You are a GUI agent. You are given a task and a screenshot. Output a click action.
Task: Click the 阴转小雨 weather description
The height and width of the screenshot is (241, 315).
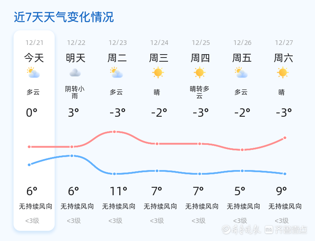tap(75, 92)
